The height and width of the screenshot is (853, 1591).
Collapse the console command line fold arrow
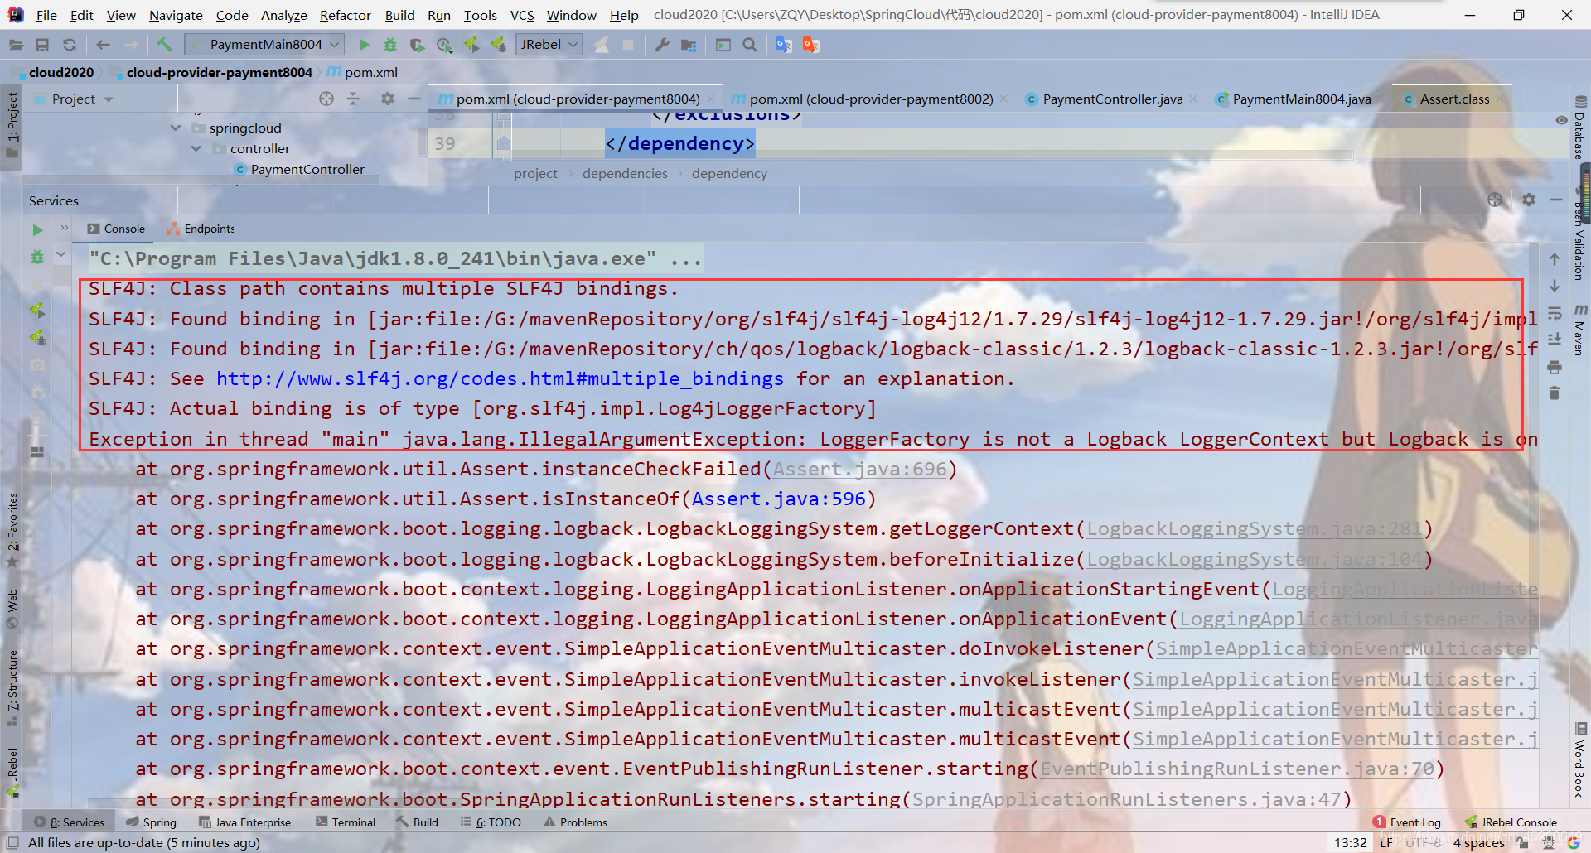pos(60,254)
